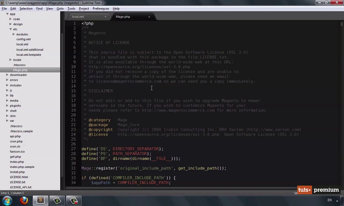Open .htaccess.sample in the sidebar

click(x=21, y=131)
